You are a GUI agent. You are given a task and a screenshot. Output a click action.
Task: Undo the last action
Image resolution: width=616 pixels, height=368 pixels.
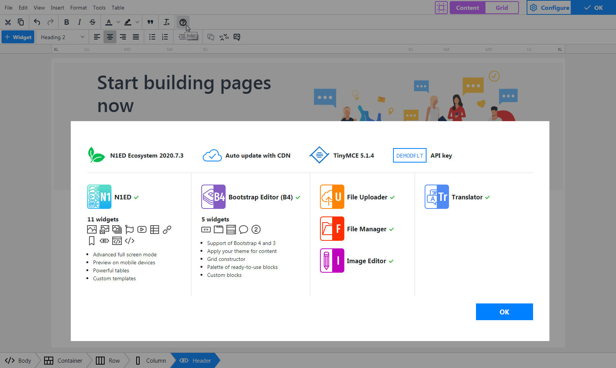point(37,22)
